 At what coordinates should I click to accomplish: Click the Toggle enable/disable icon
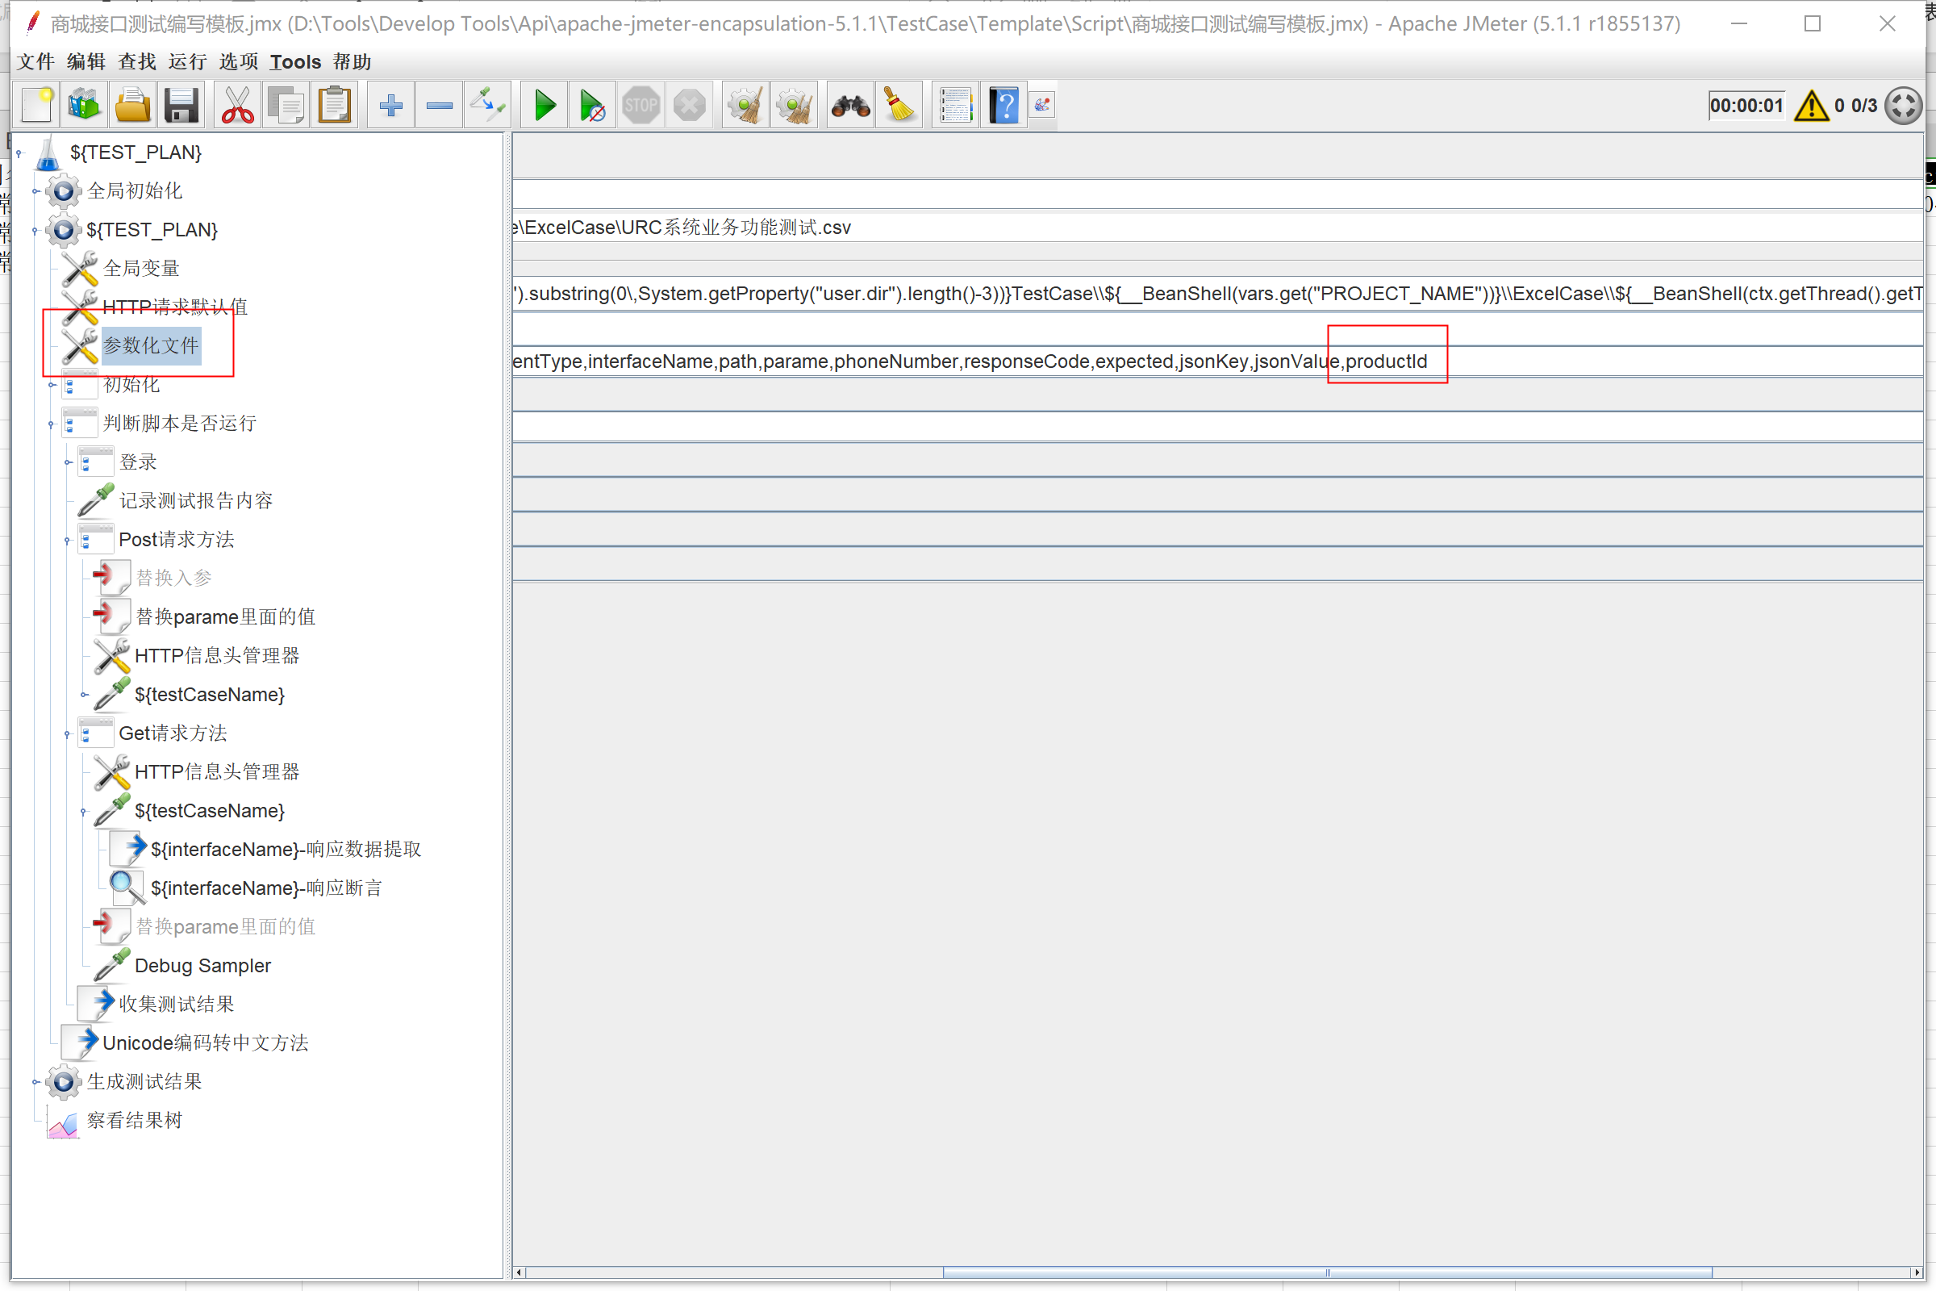pos(488,106)
